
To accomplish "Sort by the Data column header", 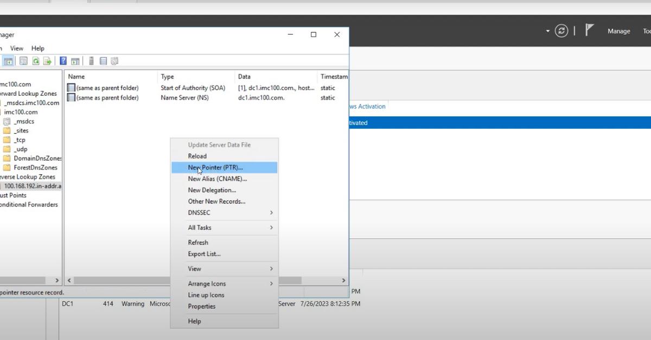I will 276,77.
